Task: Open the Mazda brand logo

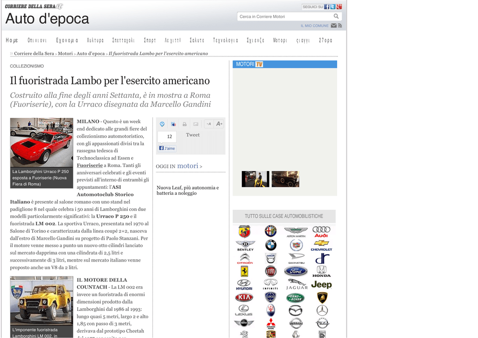Action: pyautogui.click(x=295, y=310)
